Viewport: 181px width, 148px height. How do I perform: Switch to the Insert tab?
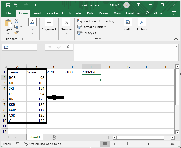[x=37, y=13]
